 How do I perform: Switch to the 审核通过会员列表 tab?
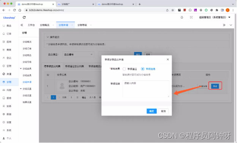click(x=74, y=66)
